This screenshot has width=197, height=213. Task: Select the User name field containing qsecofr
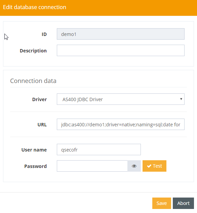click(99, 150)
